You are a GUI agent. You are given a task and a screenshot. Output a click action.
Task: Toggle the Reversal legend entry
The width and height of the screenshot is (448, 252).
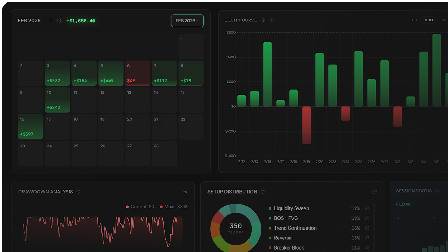(x=283, y=238)
